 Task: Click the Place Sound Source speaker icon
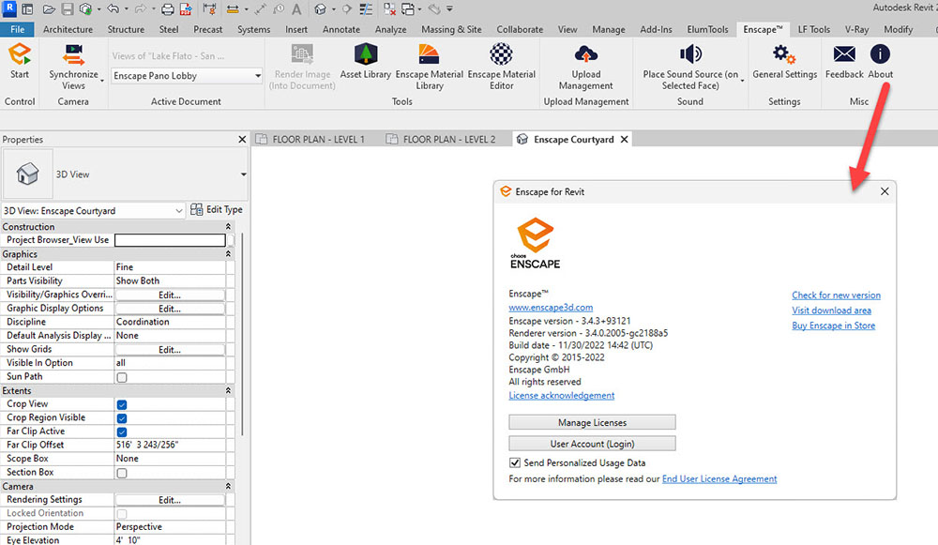pyautogui.click(x=690, y=54)
